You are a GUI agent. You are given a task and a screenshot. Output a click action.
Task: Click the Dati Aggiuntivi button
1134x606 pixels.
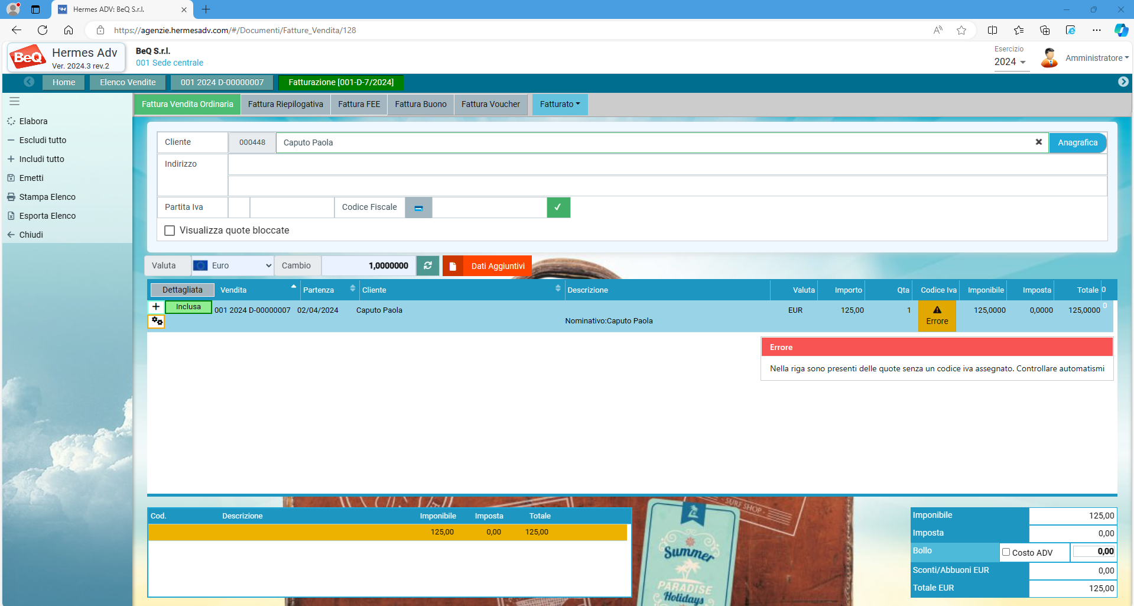coord(488,266)
